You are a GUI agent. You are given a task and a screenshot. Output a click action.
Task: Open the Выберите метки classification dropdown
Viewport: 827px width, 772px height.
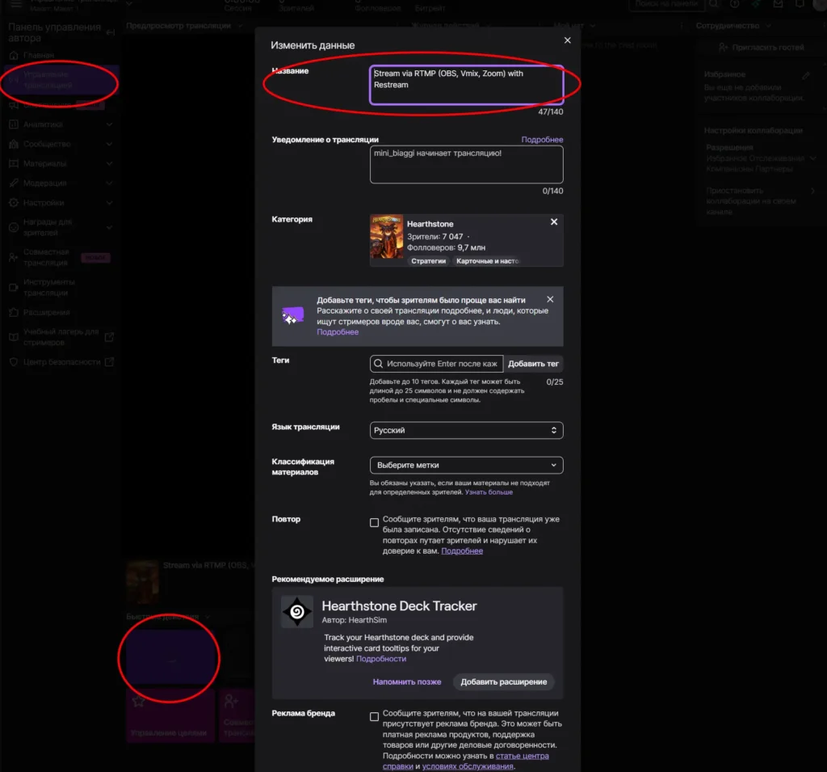click(466, 465)
